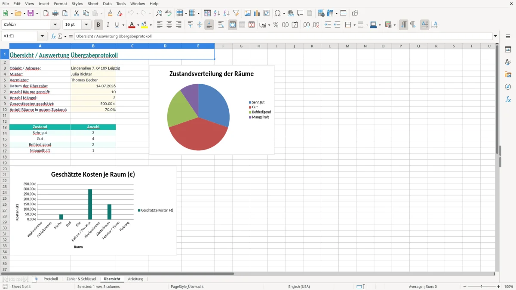Open Find & Replace icon

pos(159,13)
